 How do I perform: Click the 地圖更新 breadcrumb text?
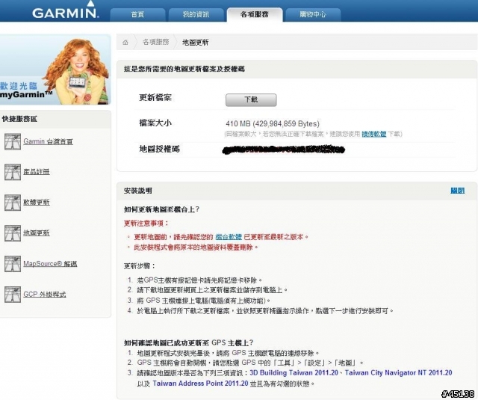pyautogui.click(x=196, y=43)
